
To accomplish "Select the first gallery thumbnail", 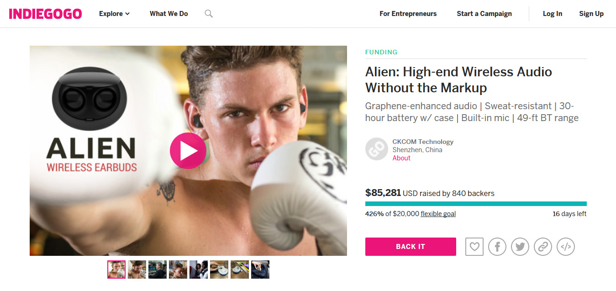I will 116,270.
